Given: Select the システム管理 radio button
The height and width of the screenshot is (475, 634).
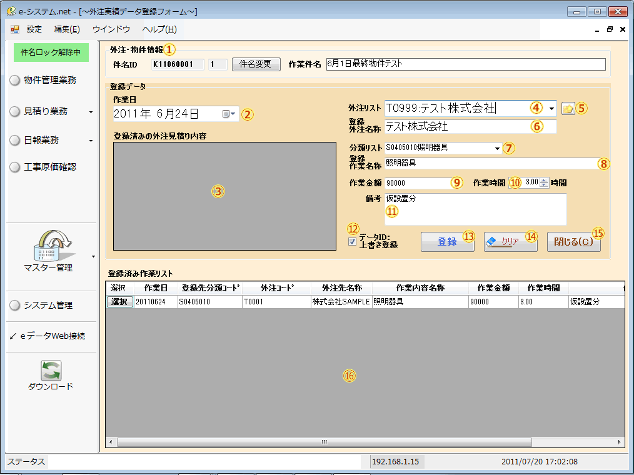Looking at the screenshot, I should pyautogui.click(x=15, y=306).
